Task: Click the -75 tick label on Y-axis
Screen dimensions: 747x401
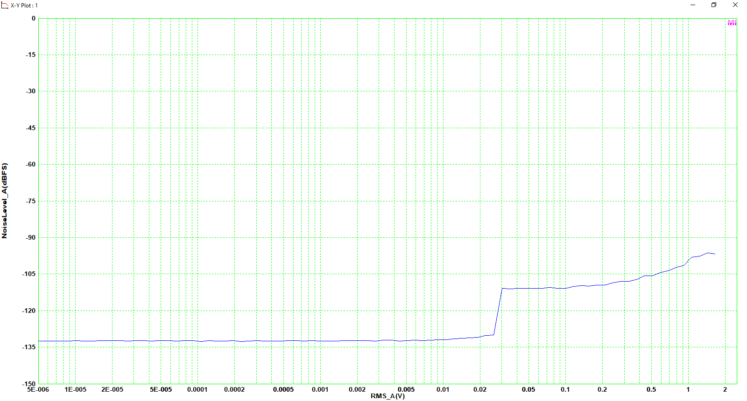Action: click(31, 201)
